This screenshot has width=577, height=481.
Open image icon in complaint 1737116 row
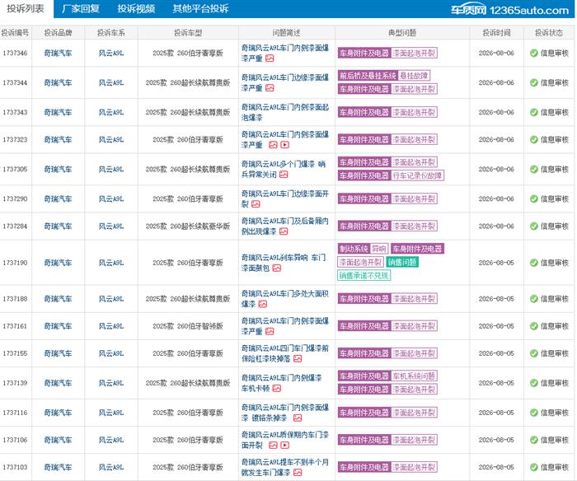(298, 418)
